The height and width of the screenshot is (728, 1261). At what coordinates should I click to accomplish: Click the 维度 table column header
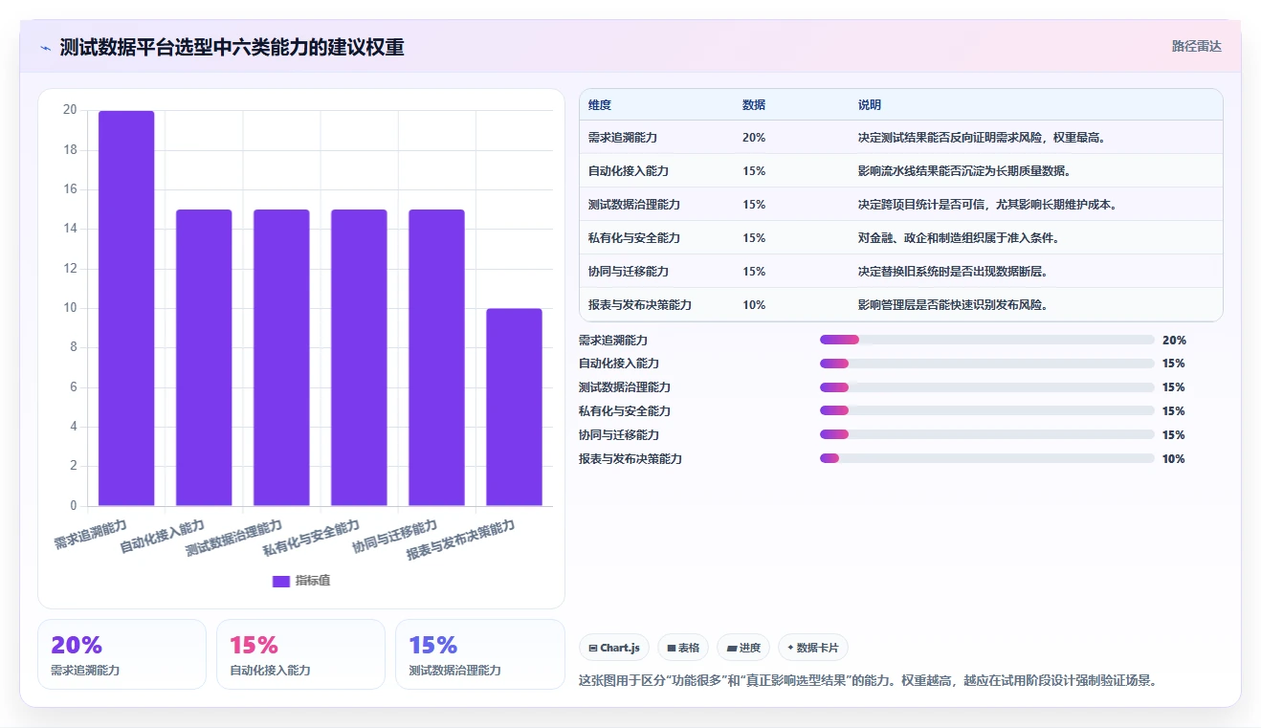click(600, 105)
